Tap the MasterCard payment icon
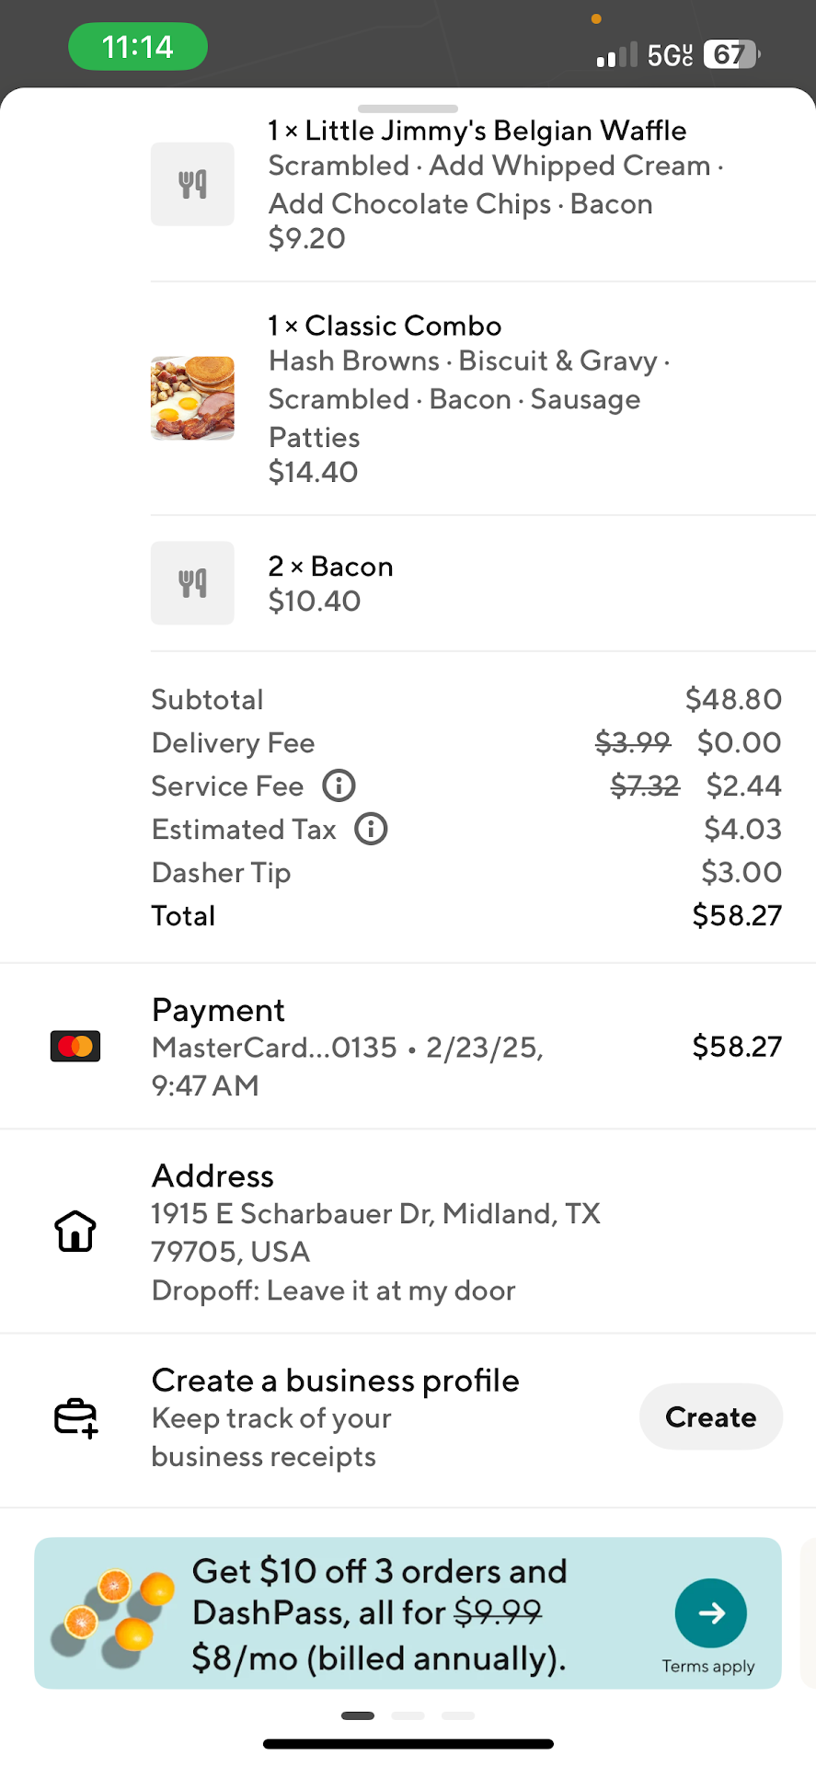This screenshot has height=1766, width=816. point(75,1047)
